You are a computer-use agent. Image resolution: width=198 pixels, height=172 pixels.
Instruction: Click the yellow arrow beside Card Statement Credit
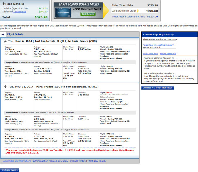tap(138, 11)
